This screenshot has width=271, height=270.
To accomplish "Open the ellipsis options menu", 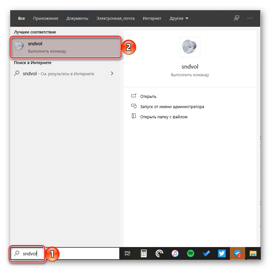I will pos(250,18).
